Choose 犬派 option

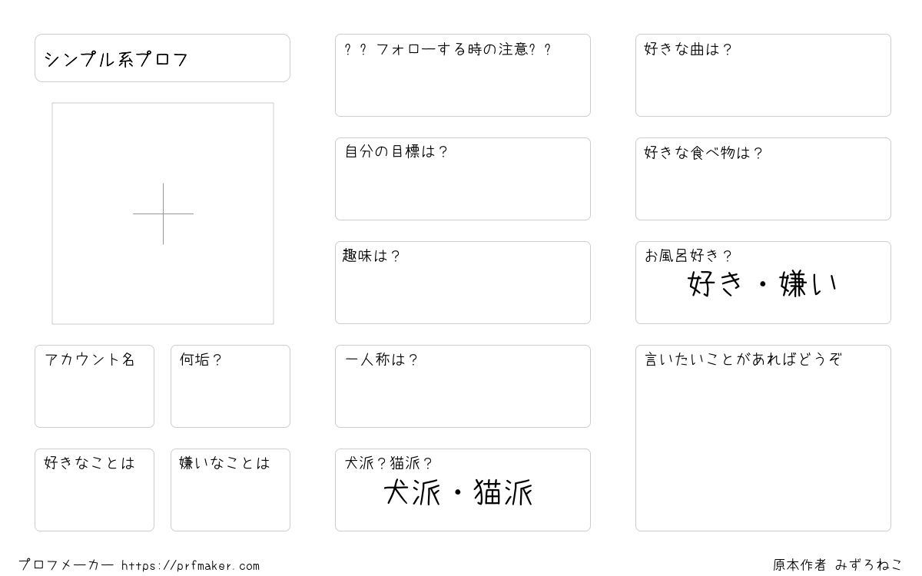(413, 493)
